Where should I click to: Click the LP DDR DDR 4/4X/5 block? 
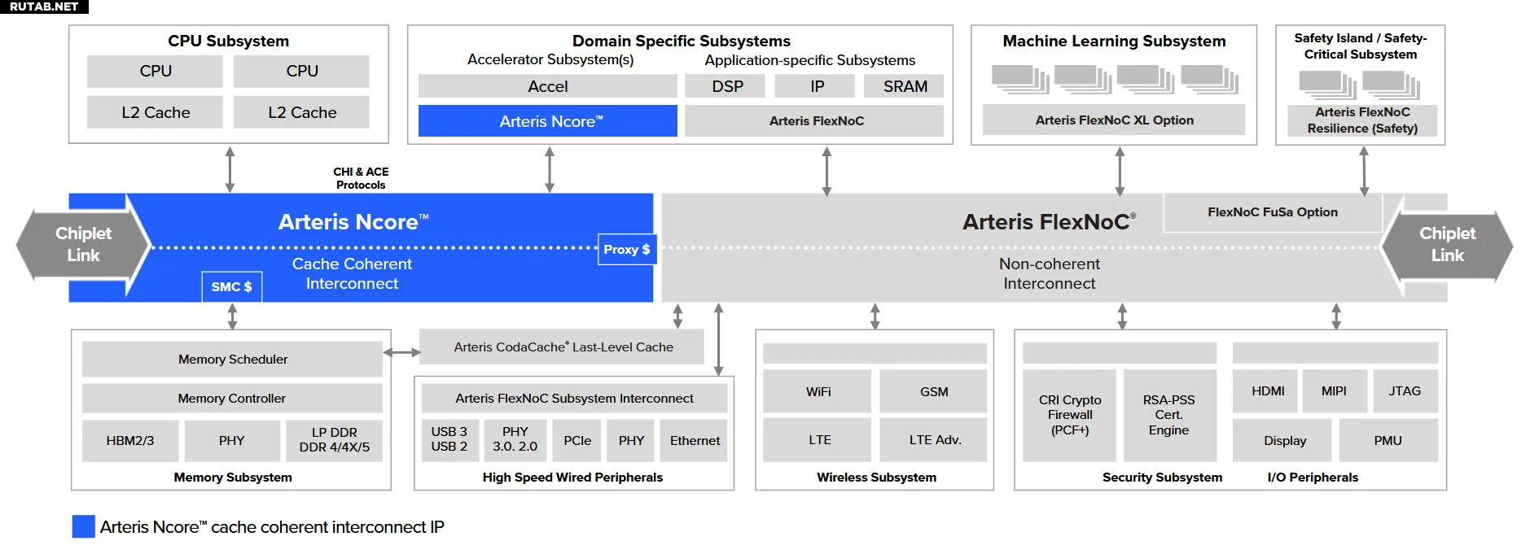click(334, 441)
